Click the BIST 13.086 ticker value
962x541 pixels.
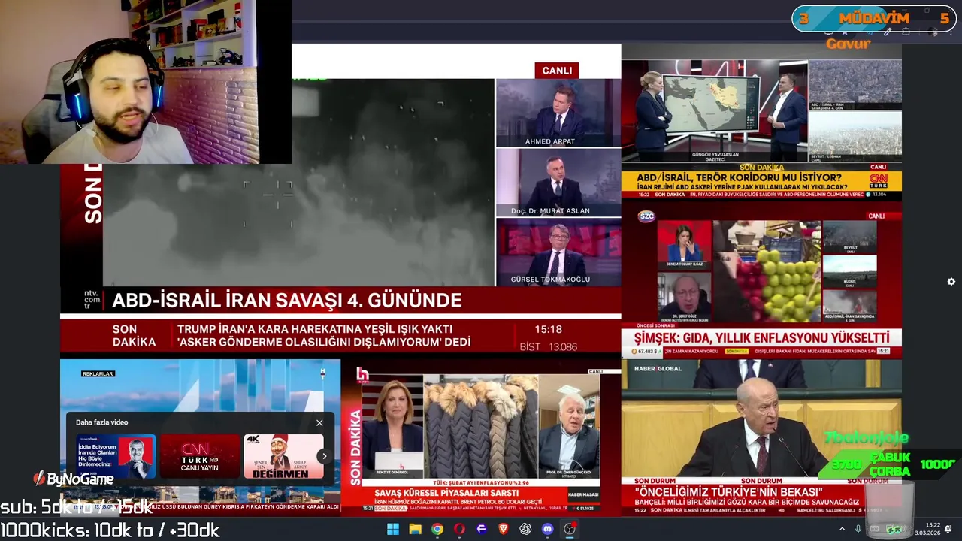point(549,347)
